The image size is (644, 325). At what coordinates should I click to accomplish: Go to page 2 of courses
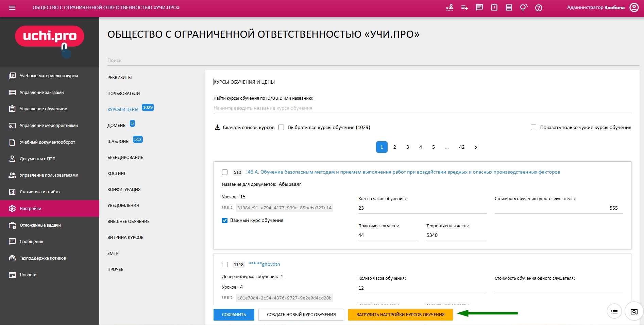pyautogui.click(x=395, y=147)
